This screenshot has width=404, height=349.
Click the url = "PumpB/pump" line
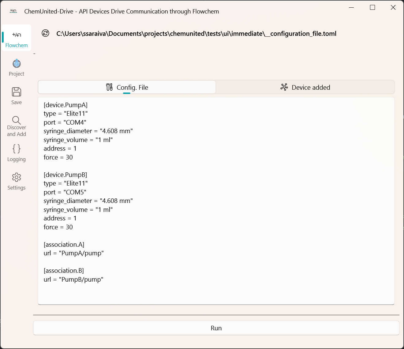73,280
